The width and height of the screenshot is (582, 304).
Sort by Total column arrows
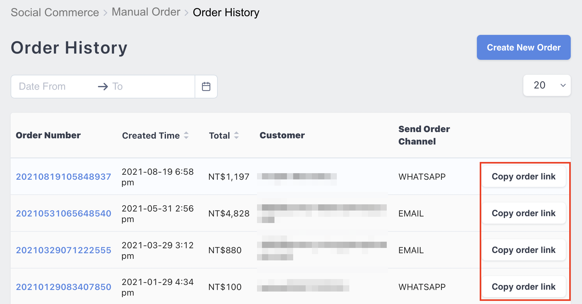point(236,135)
